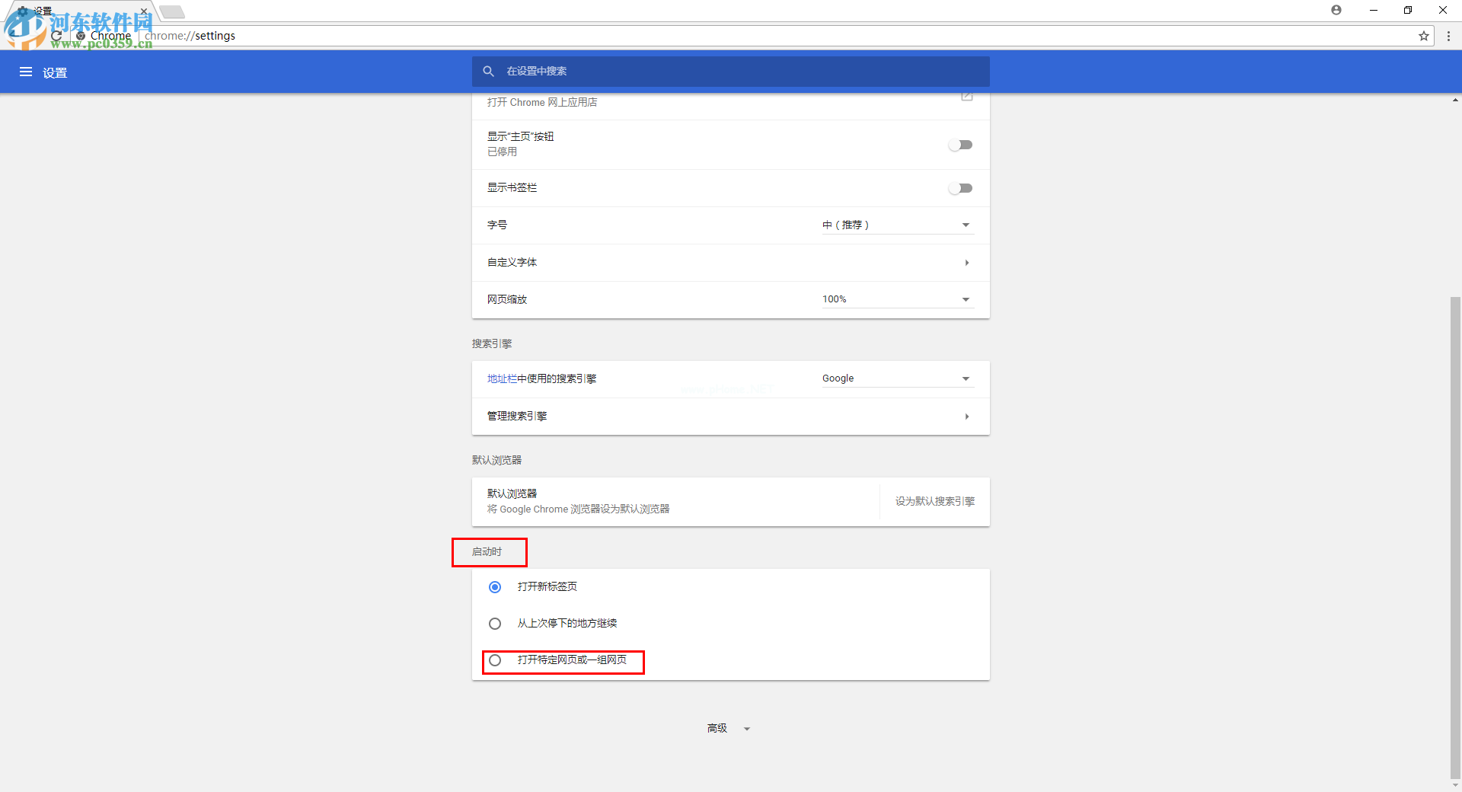Click the user profile icon in title bar
This screenshot has height=792, width=1462.
click(1336, 10)
